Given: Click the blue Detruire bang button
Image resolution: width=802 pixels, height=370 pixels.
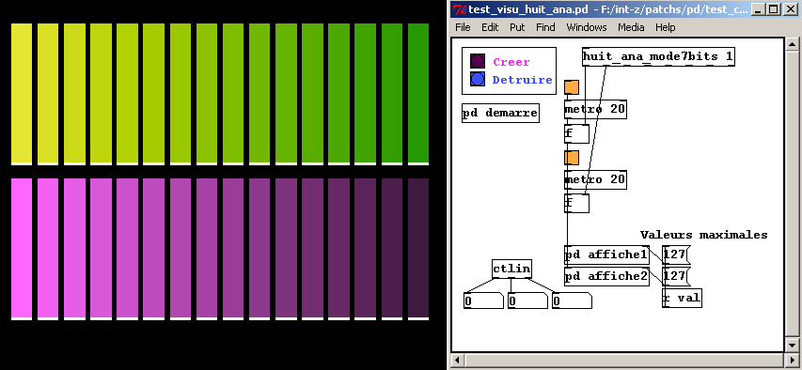Looking at the screenshot, I should point(478,79).
